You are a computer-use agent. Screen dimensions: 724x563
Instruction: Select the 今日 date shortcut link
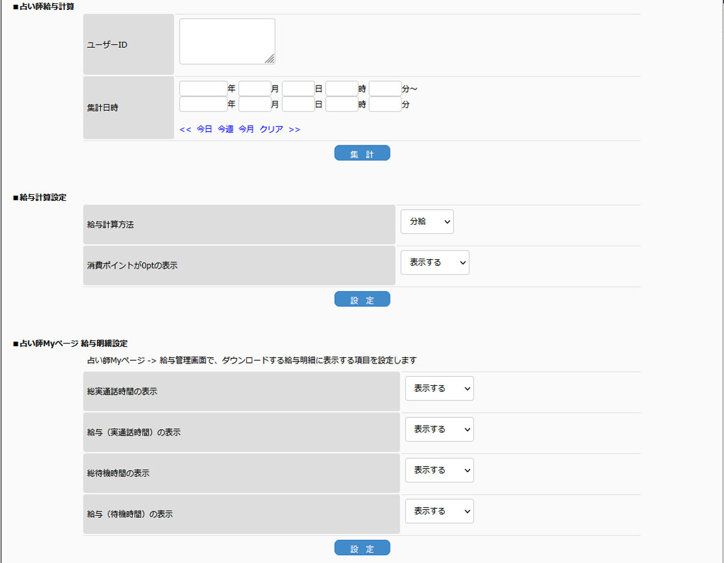coord(204,129)
